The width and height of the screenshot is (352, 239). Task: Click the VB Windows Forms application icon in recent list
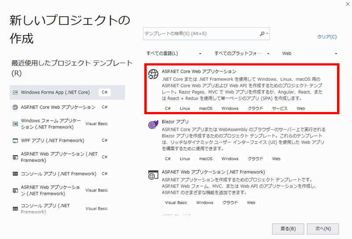coord(15,124)
